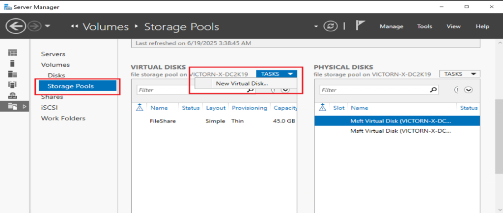Open the Manage menu
This screenshot has height=213, width=503.
391,26
